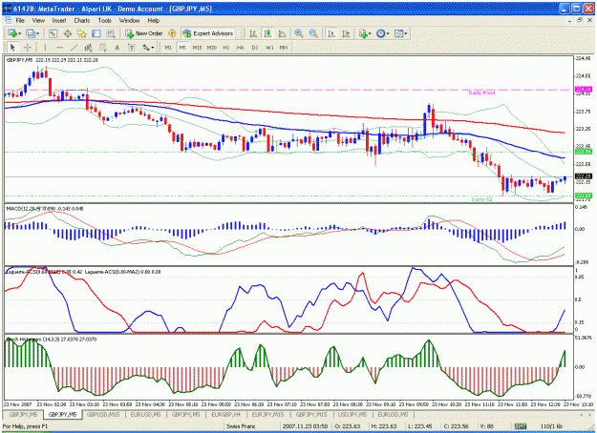The height and width of the screenshot is (433, 597).
Task: Pick the diagonal trendline tool
Action: tap(74, 48)
